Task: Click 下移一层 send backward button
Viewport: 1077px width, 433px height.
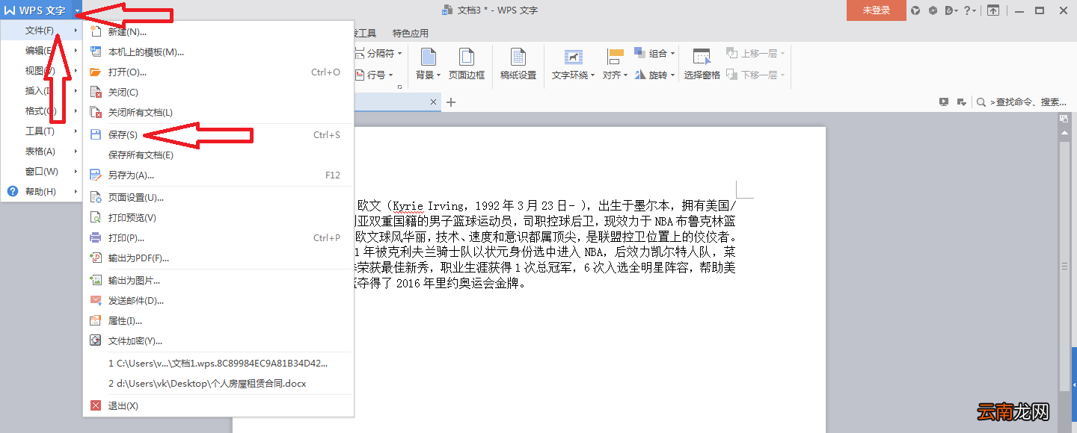Action: (755, 75)
